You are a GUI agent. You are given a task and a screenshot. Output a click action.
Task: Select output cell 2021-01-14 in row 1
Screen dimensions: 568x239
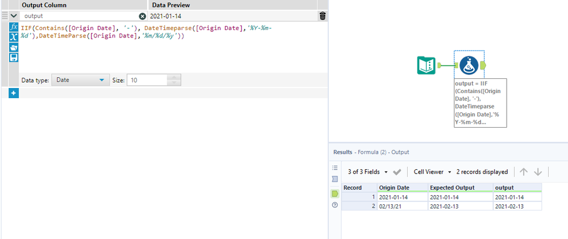click(517, 198)
